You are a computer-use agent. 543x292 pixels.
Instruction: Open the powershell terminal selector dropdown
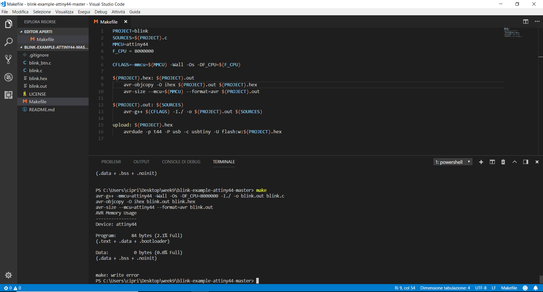tap(453, 162)
